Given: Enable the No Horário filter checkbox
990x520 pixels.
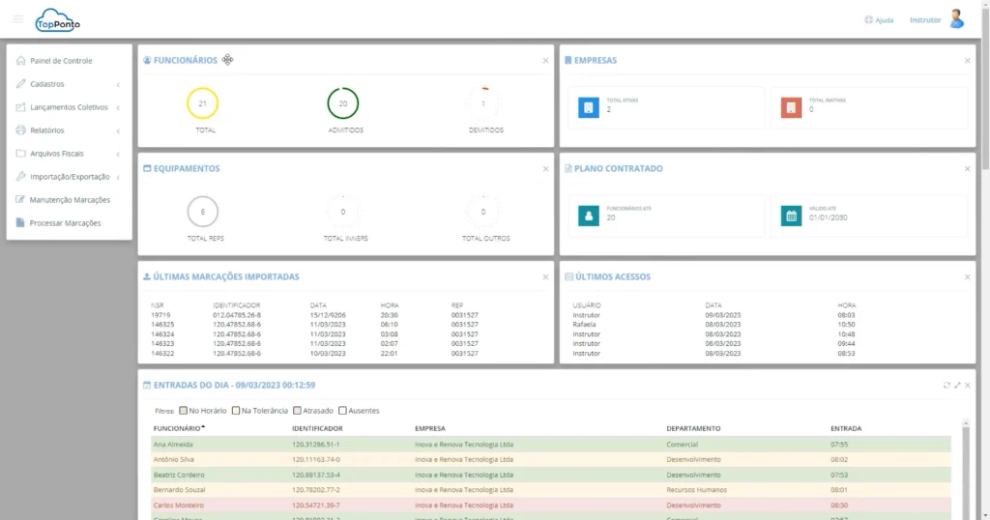Looking at the screenshot, I should 184,410.
